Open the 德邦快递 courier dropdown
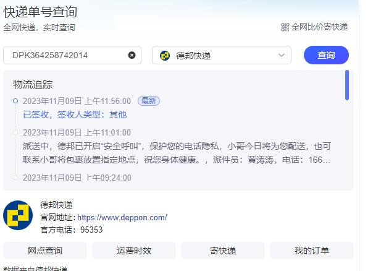 pyautogui.click(x=222, y=55)
